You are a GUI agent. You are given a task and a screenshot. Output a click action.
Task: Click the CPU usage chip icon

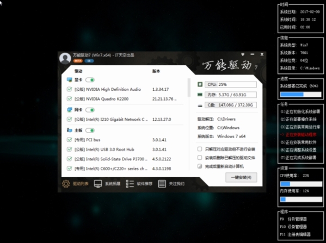pyautogui.click(x=200, y=84)
